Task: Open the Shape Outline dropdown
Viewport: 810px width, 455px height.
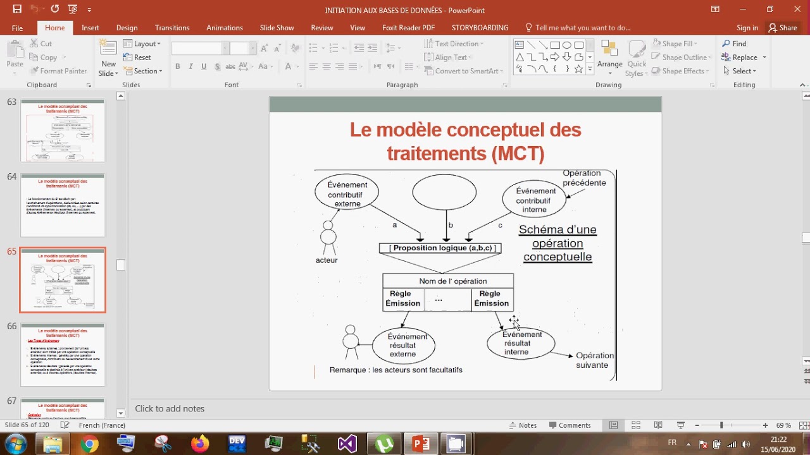Action: click(x=681, y=57)
